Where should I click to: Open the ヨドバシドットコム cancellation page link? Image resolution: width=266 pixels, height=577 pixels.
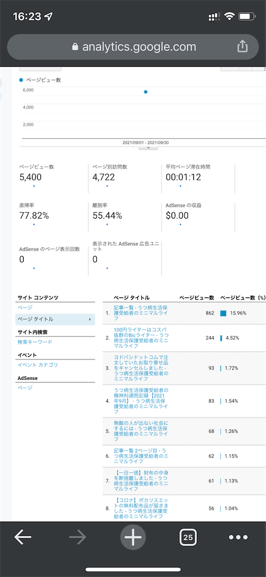pos(141,368)
